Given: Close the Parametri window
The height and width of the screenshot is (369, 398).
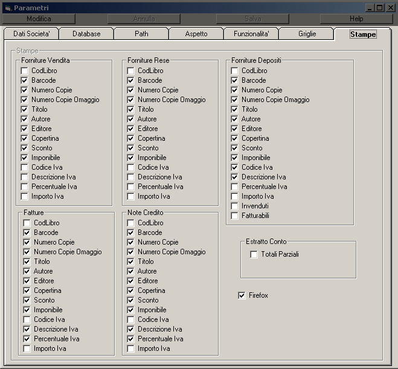Looking at the screenshot, I should tap(390, 8).
